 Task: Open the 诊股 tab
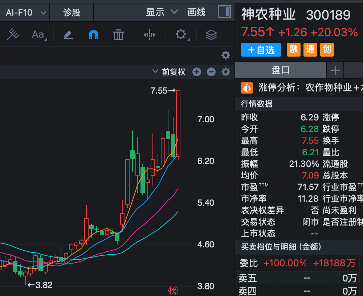pos(72,12)
